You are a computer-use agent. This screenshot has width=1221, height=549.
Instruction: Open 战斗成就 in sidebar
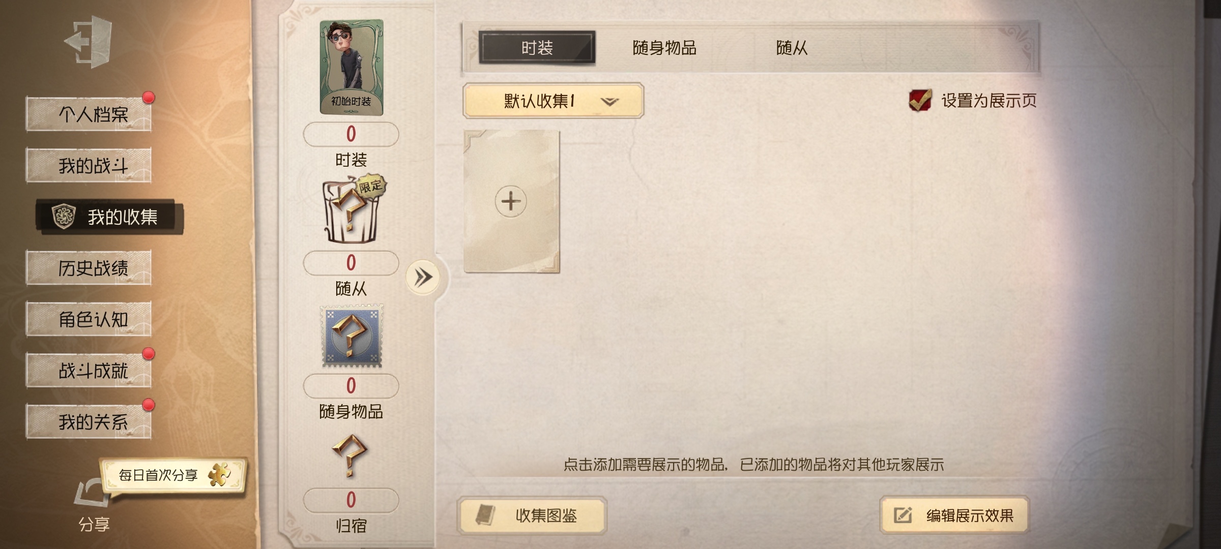coord(89,370)
